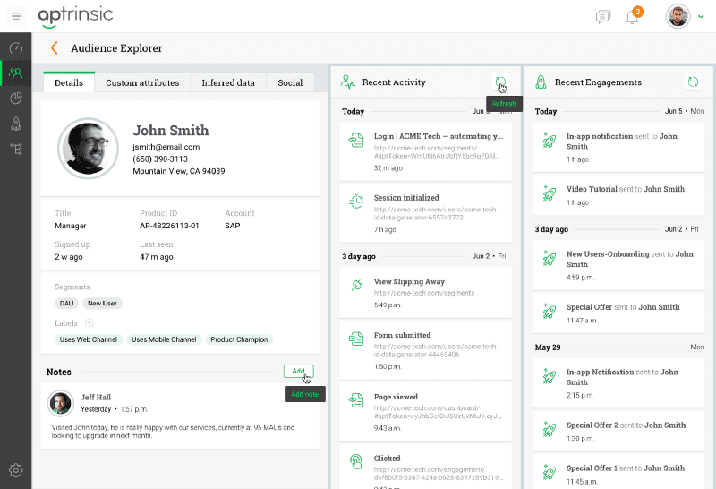The width and height of the screenshot is (716, 489).
Task: Refresh the Recent Activity panel
Action: click(x=500, y=82)
